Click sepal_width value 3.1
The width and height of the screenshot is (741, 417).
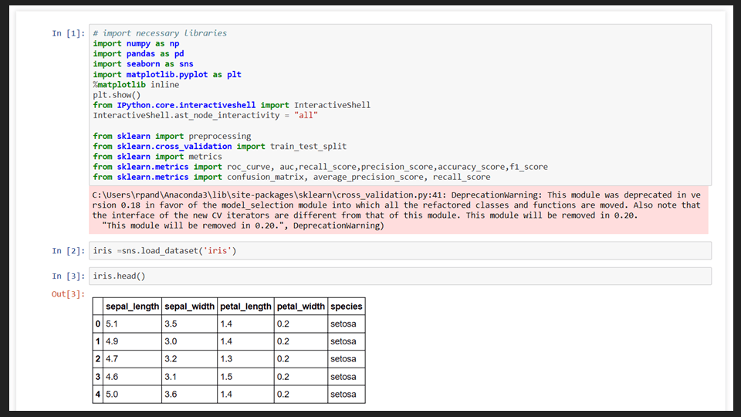[190, 377]
